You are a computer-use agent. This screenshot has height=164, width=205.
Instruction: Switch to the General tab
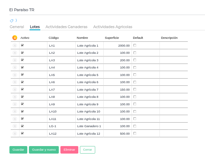click(x=17, y=27)
